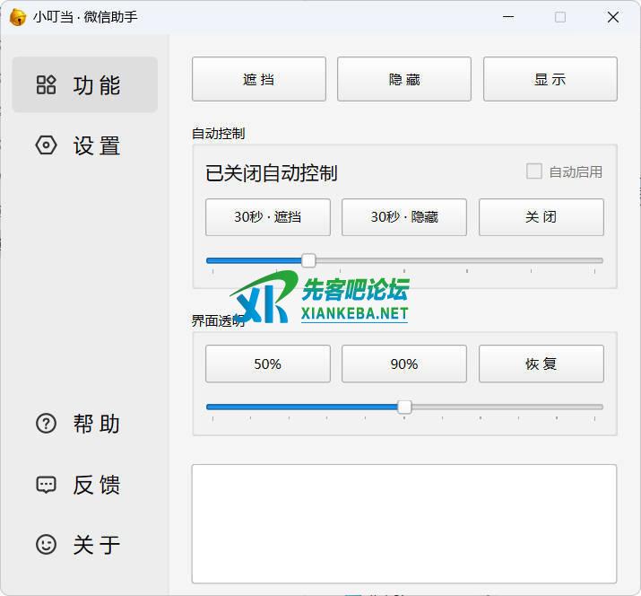Viewport: 641px width, 596px height.
Task: Click 关闭 to turn off auto control
Action: tap(541, 217)
